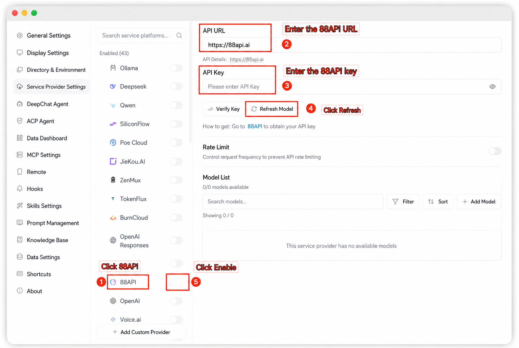Image resolution: width=519 pixels, height=348 pixels.
Task: Show the API key with eye icon
Action: click(493, 87)
